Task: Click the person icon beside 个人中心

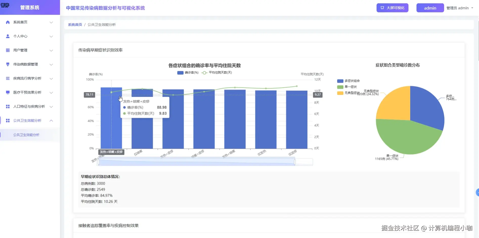Action: click(x=8, y=36)
